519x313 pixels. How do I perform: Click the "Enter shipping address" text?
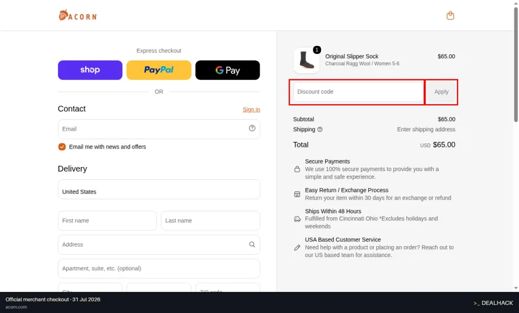click(x=426, y=130)
